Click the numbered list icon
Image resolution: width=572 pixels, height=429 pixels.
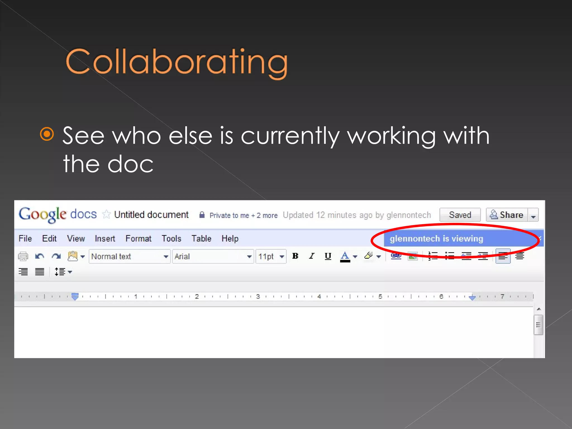coord(433,256)
